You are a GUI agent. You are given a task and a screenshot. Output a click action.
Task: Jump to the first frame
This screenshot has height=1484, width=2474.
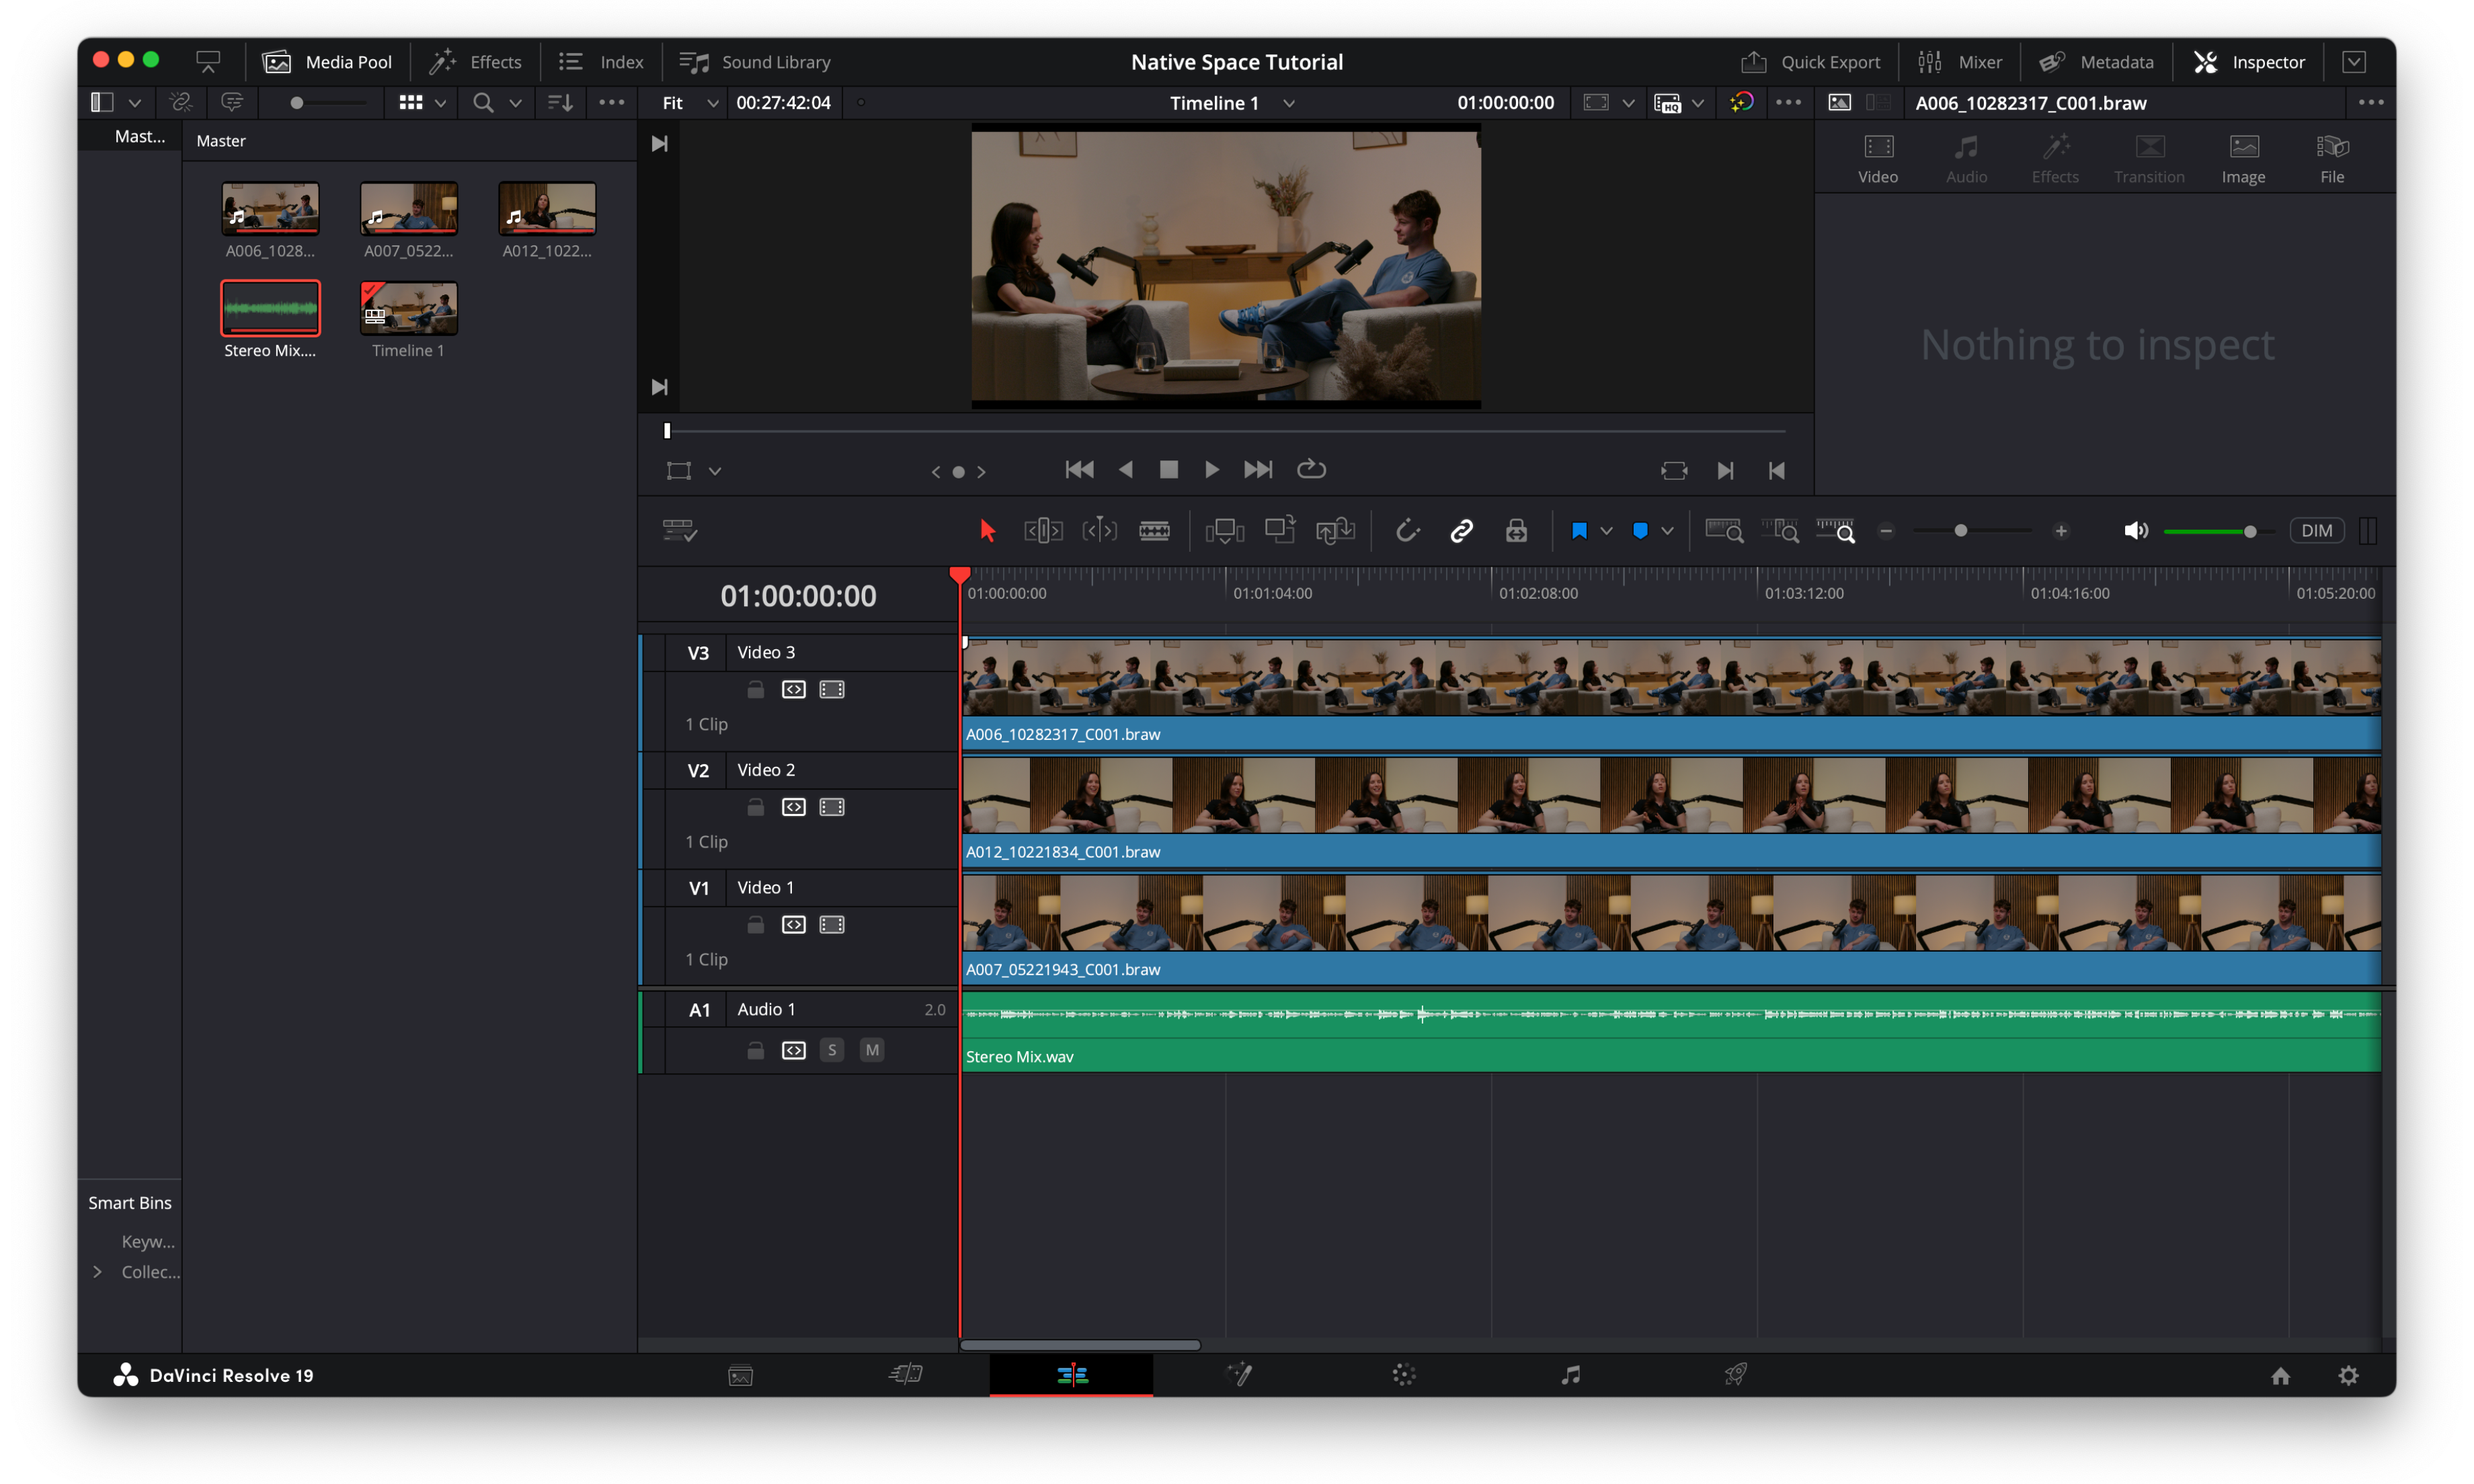point(1079,469)
